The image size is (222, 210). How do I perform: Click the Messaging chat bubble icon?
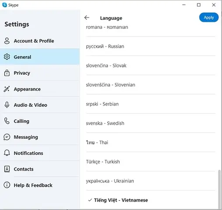point(7,137)
